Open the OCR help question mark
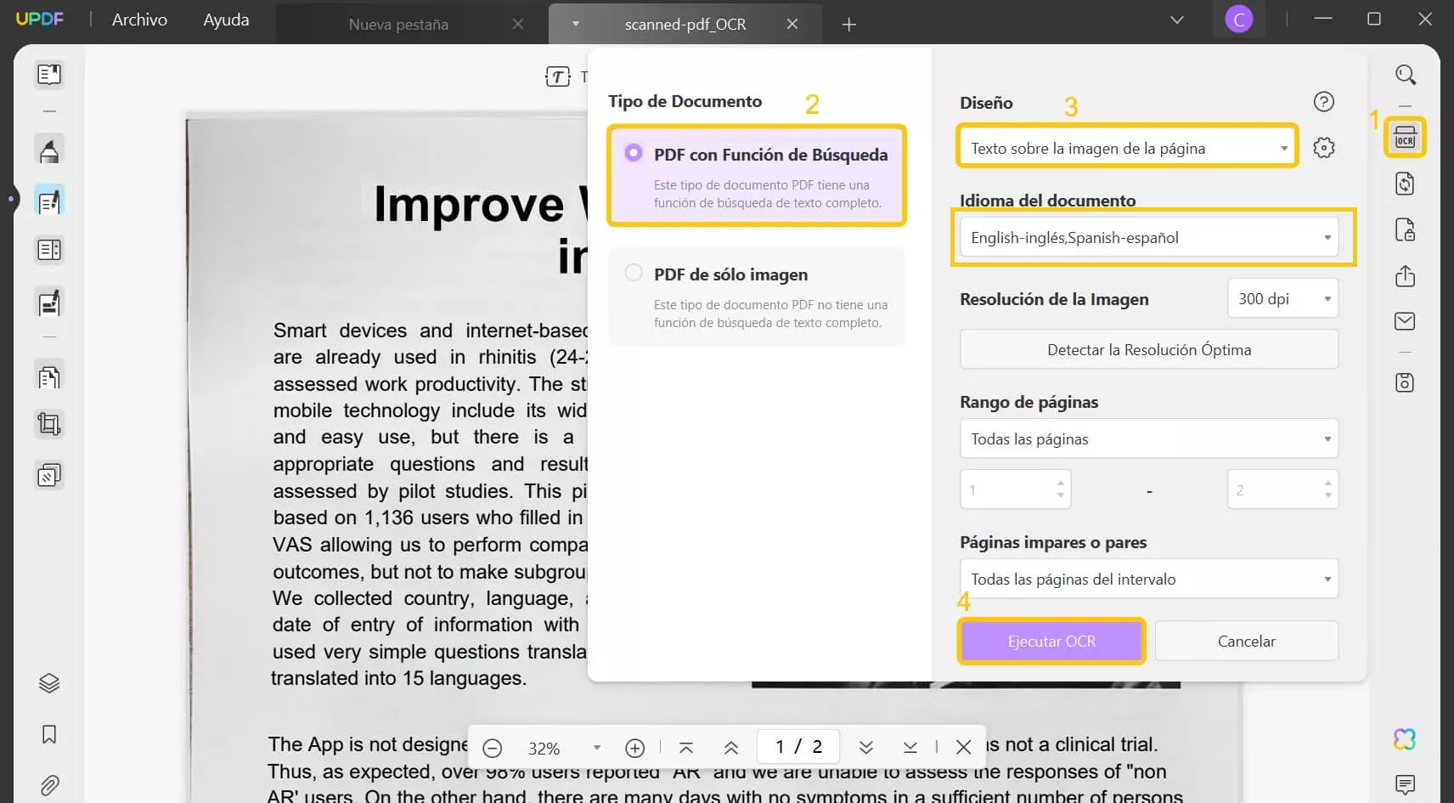1454x803 pixels. pos(1324,102)
